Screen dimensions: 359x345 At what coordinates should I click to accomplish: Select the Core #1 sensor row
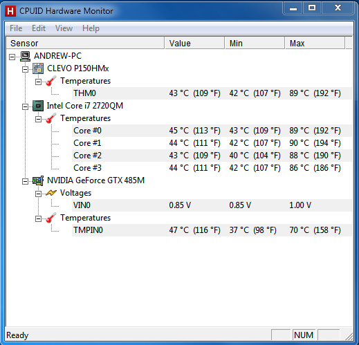tap(212, 143)
